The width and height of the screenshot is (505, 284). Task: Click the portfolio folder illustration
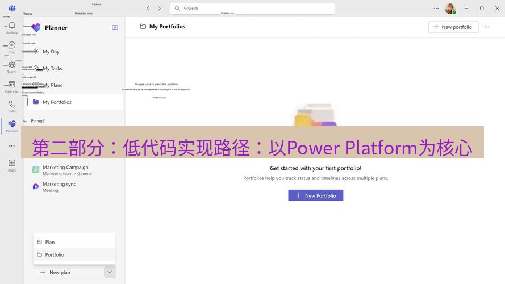click(316, 115)
